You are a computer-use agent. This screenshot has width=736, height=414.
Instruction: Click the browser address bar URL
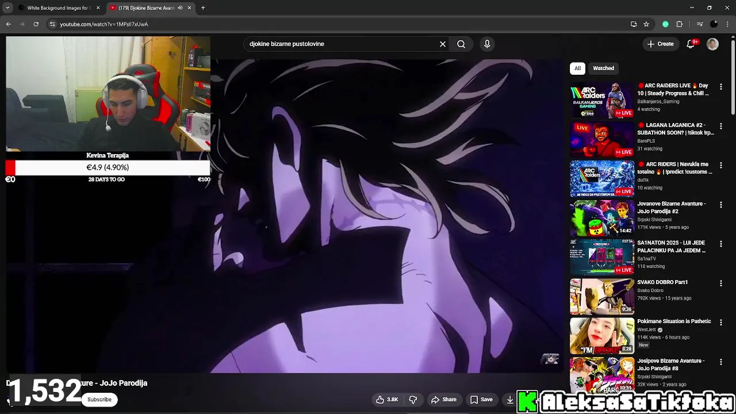click(104, 24)
